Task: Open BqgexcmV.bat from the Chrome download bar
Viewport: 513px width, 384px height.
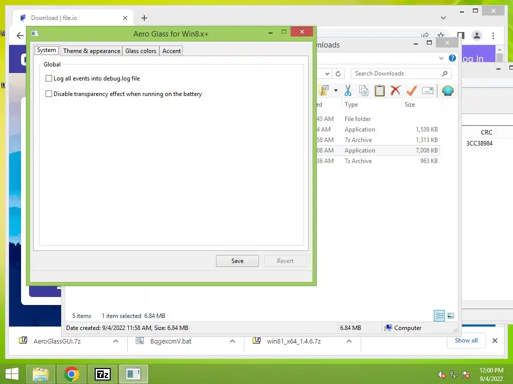Action: coord(170,341)
